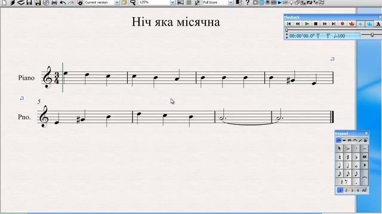Toggle the Playback window toolbar button
The width and height of the screenshot is (382, 214).
pyautogui.click(x=280, y=2)
